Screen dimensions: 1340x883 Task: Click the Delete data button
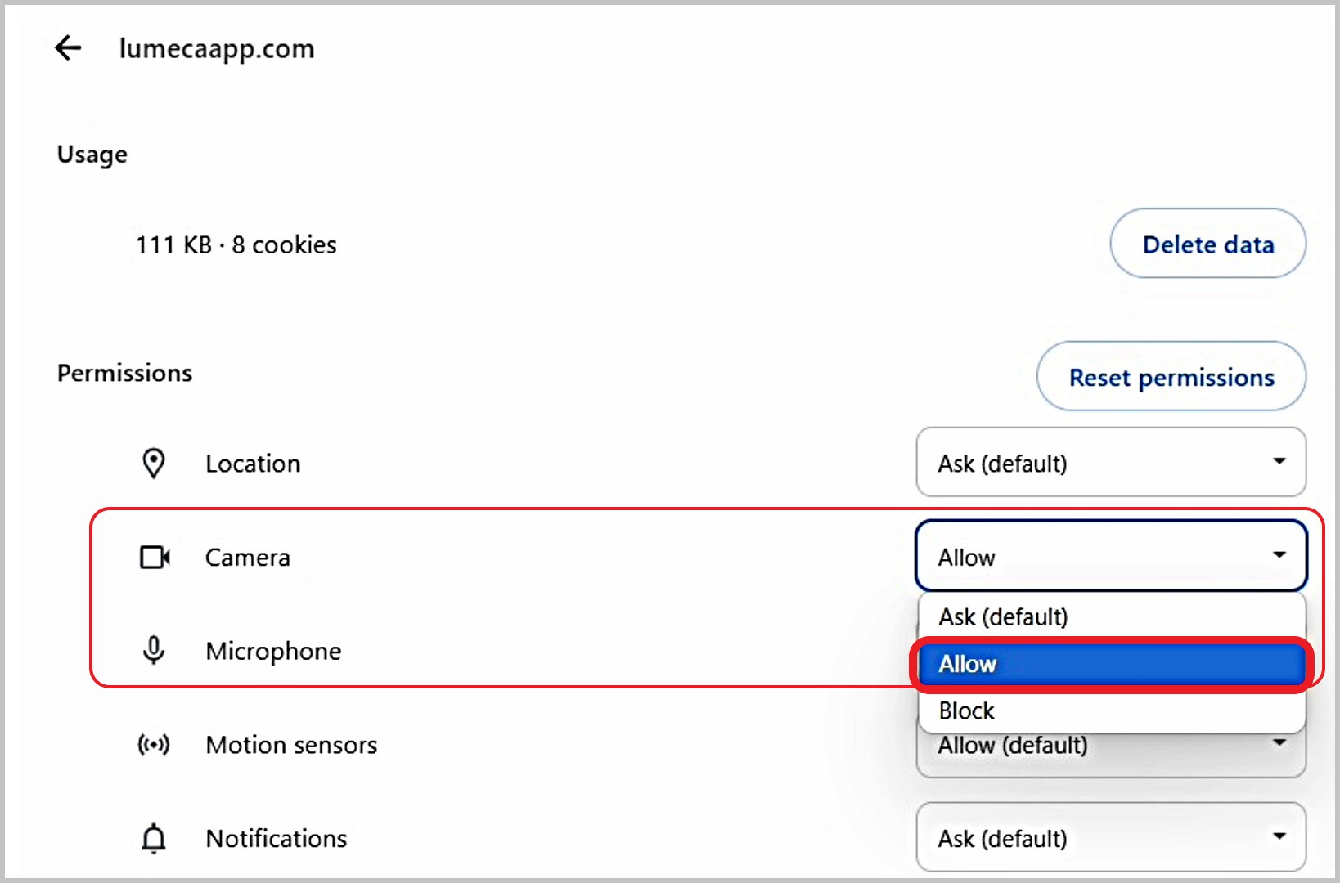[x=1207, y=244]
